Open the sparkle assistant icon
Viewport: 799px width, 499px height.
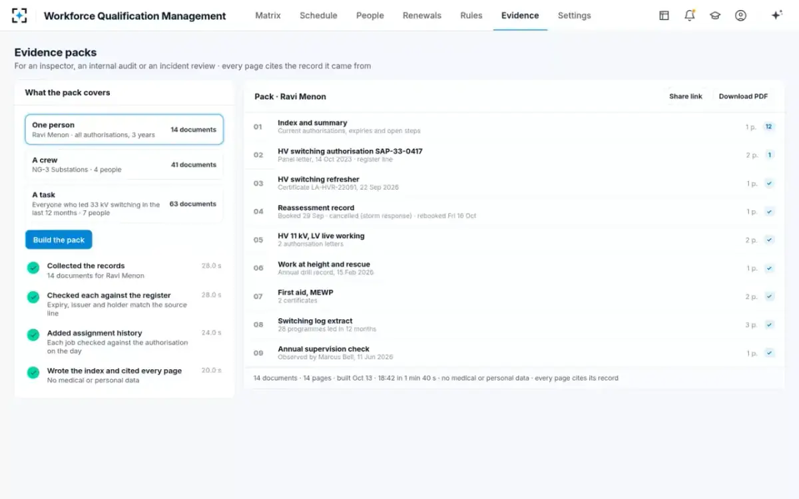pyautogui.click(x=776, y=15)
